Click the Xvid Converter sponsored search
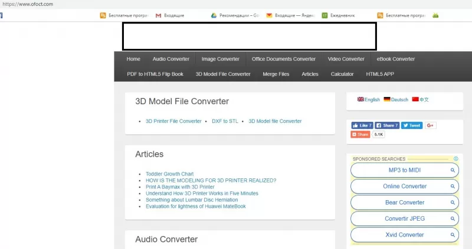Screen dimensions: 472x249 click(x=405, y=235)
